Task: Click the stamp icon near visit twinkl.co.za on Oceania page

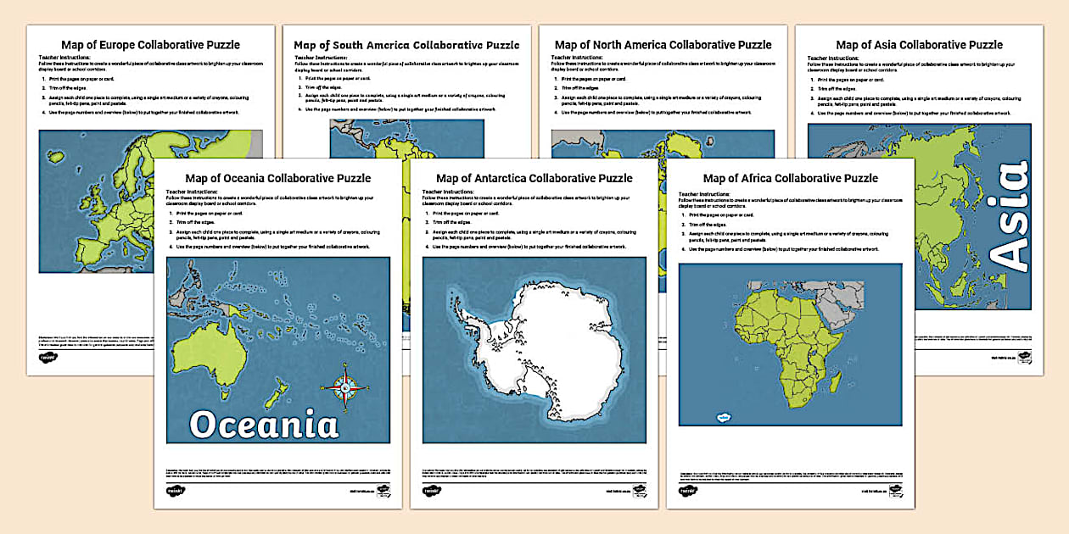Action: tap(383, 491)
